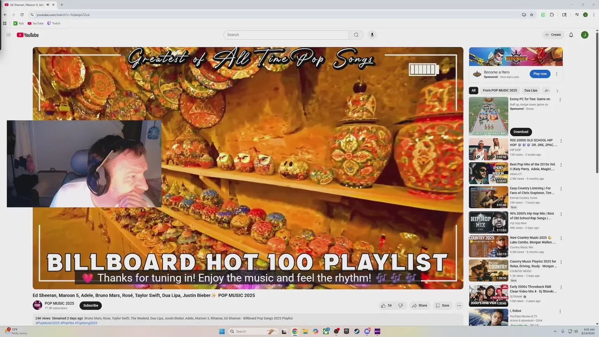Open the Kick bookmark
The height and width of the screenshot is (337, 599).
[19, 23]
